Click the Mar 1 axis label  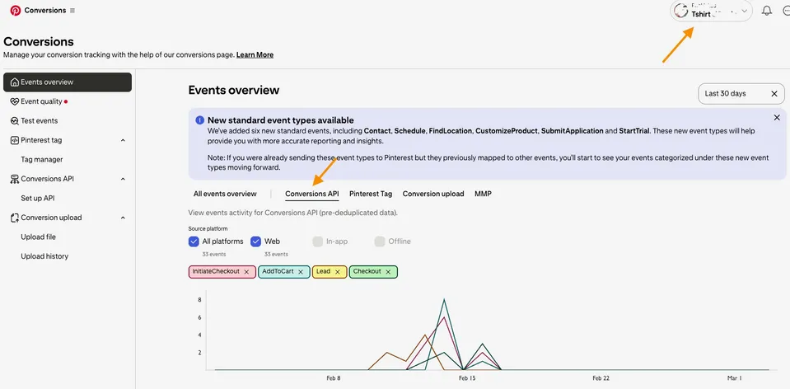coord(734,378)
